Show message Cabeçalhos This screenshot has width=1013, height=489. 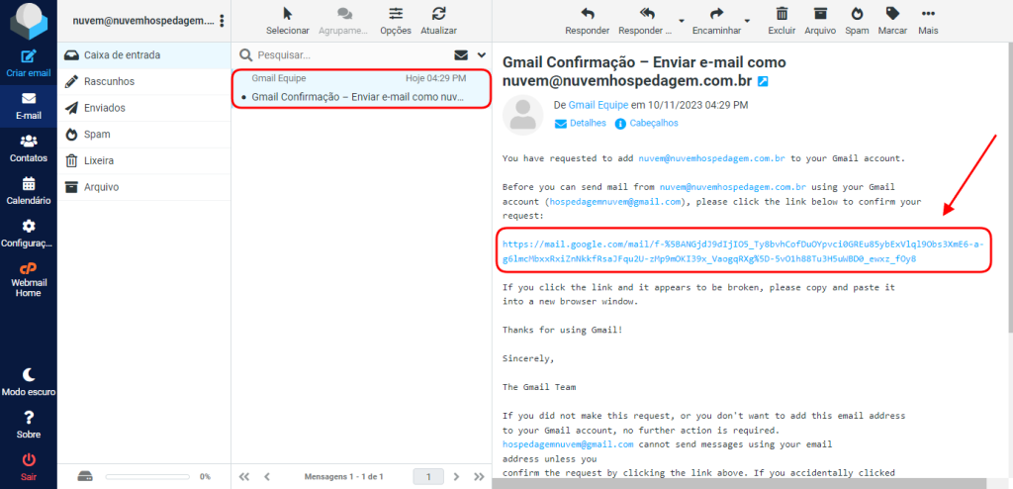tap(646, 123)
